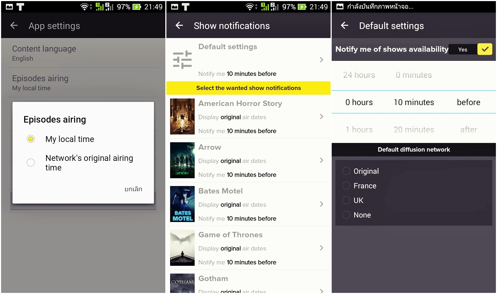Tap selected 10 minutes picker value
497x294 pixels.
pyautogui.click(x=414, y=102)
